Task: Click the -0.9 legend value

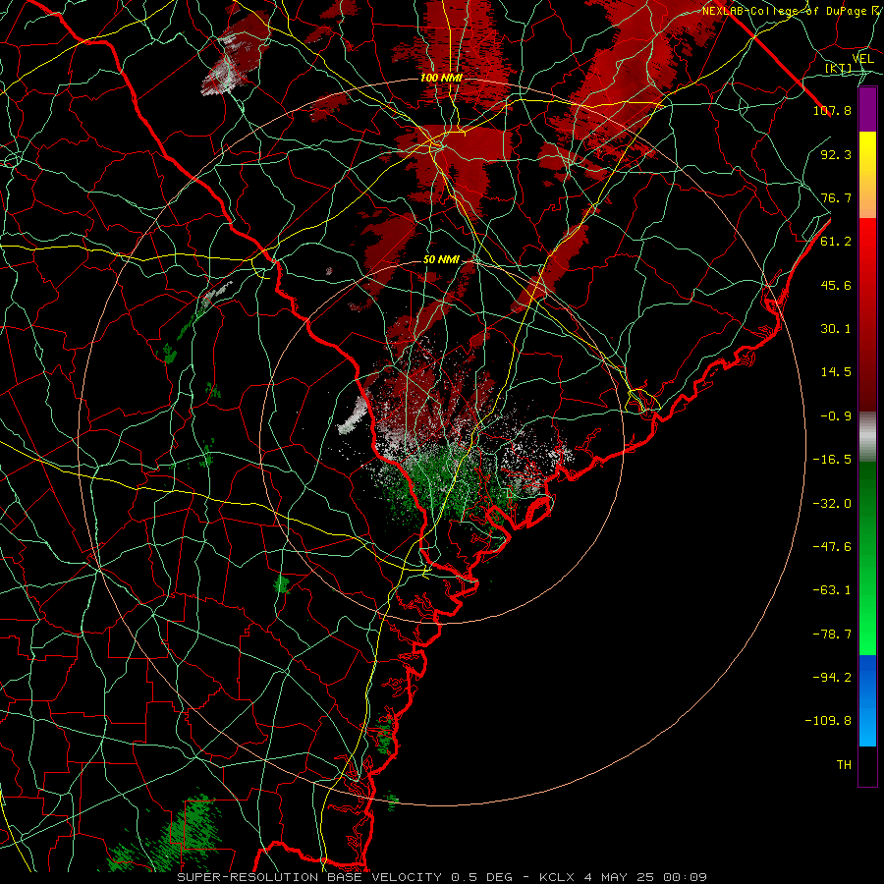Action: (836, 416)
